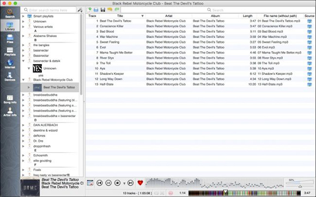The width and height of the screenshot is (316, 197).
Task: Open the stop button dropdown arrow
Action: pos(124,183)
